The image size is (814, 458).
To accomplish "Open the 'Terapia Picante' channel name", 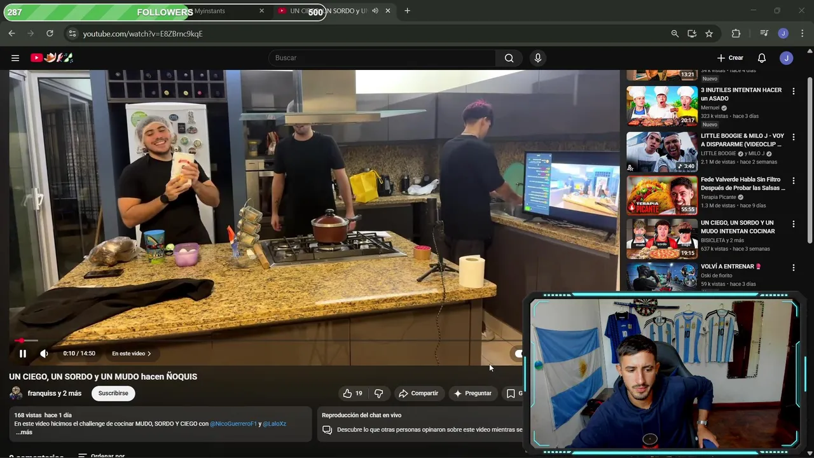I will tap(718, 197).
